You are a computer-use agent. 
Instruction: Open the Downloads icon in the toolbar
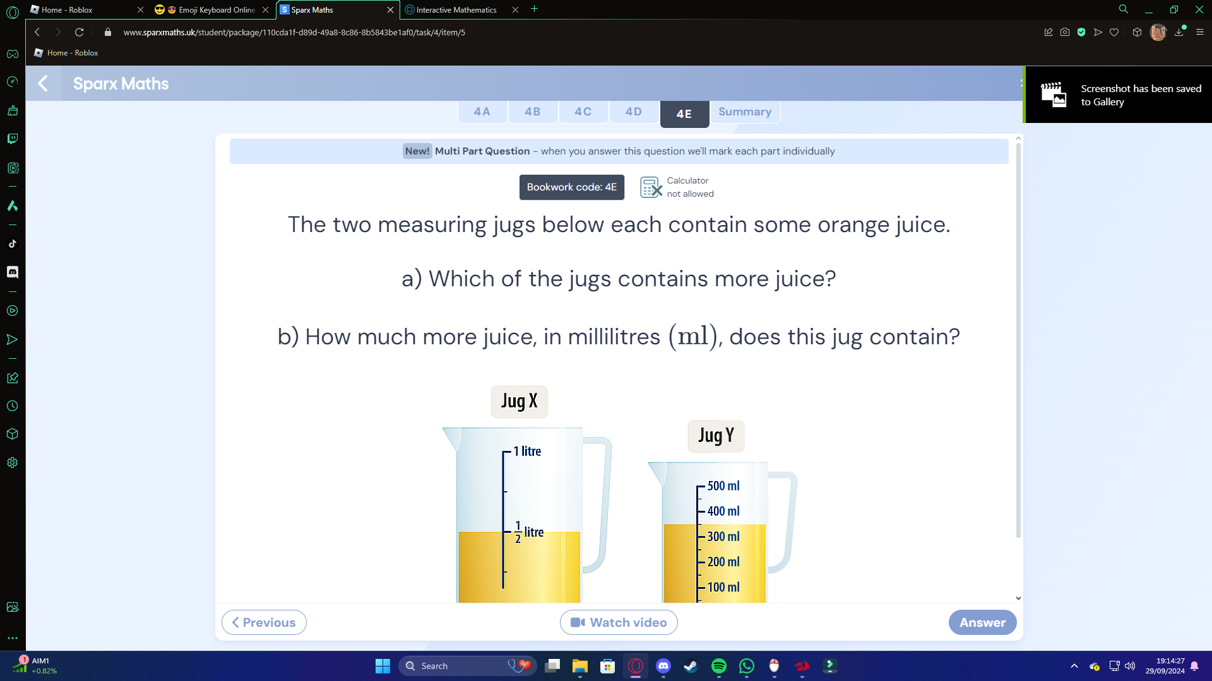pyautogui.click(x=1179, y=32)
